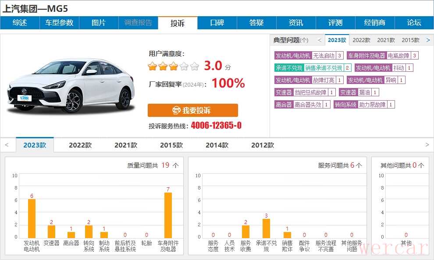Select the 2015款 chart year tab
The height and width of the screenshot is (260, 434).
171,145
